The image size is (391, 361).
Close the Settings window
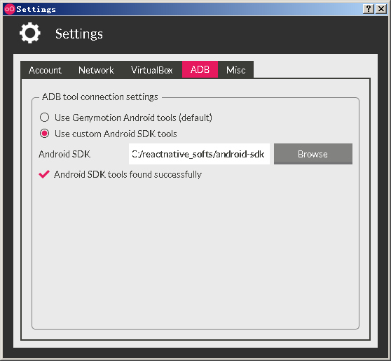point(381,9)
